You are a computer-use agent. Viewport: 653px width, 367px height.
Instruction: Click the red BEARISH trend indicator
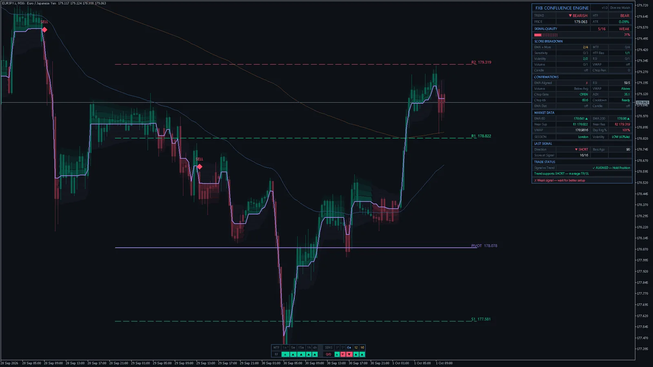pyautogui.click(x=578, y=15)
